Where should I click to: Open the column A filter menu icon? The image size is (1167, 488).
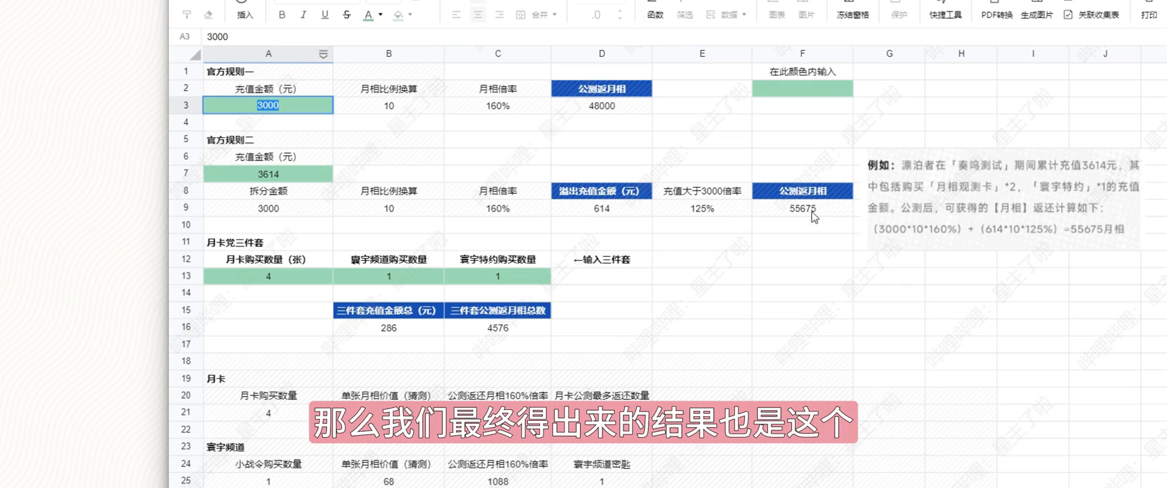[323, 54]
